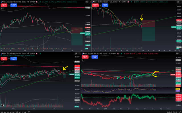Open chart settings gear on 1h chart
The width and height of the screenshot is (182, 113).
tap(179, 51)
